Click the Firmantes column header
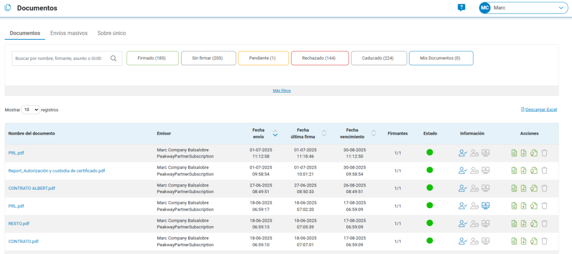 pos(398,133)
